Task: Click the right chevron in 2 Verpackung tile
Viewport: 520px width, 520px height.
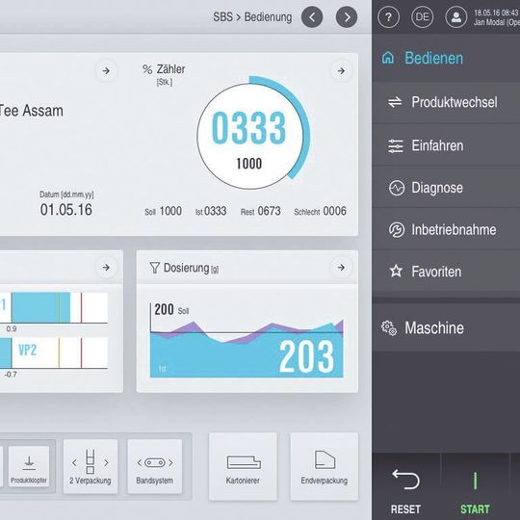Action: point(106,462)
